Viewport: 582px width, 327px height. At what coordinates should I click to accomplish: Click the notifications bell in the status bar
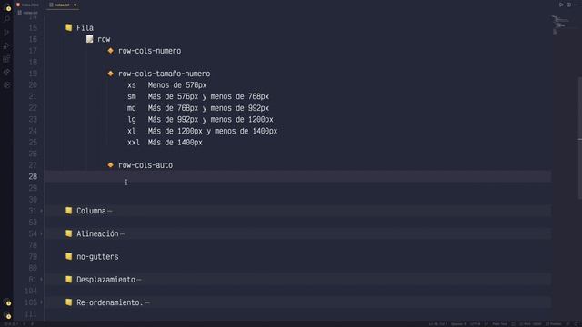click(577, 324)
